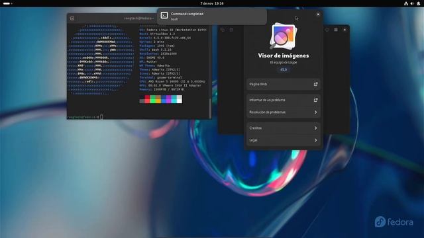Open the Legal row
The image size is (424, 238).
[x=284, y=140]
